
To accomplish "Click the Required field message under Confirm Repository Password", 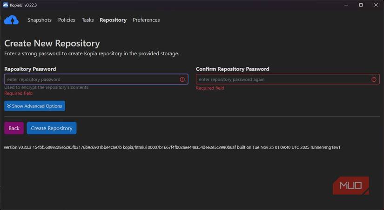I will point(210,88).
